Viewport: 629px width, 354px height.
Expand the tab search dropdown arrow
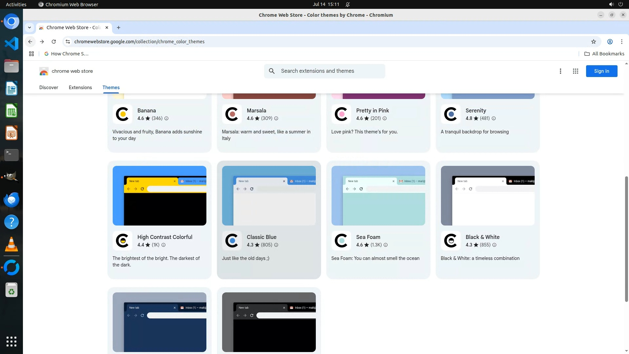coord(29,28)
